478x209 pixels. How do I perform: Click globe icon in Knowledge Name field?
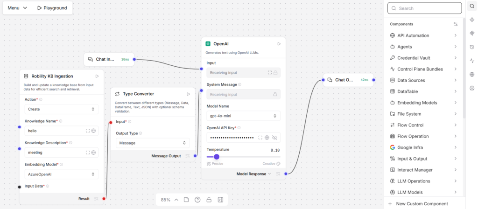(x=93, y=131)
